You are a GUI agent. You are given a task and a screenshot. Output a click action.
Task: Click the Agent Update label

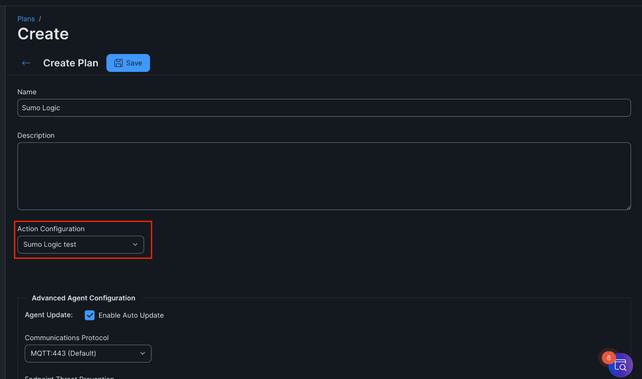[x=49, y=315]
